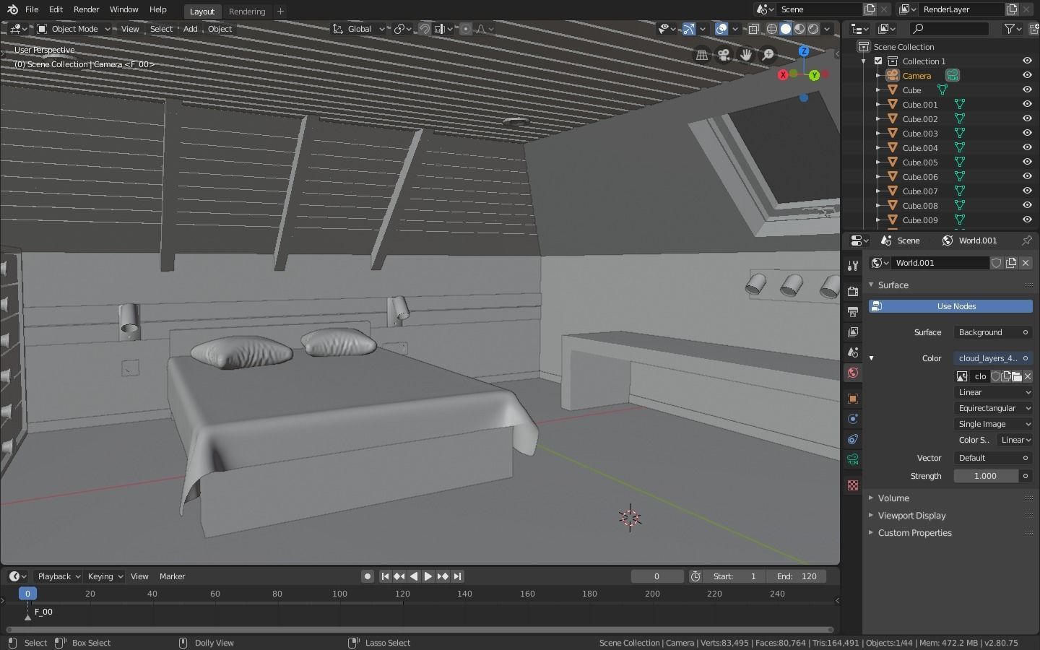The image size is (1040, 650).
Task: Click the pan view hand icon
Action: 746,55
